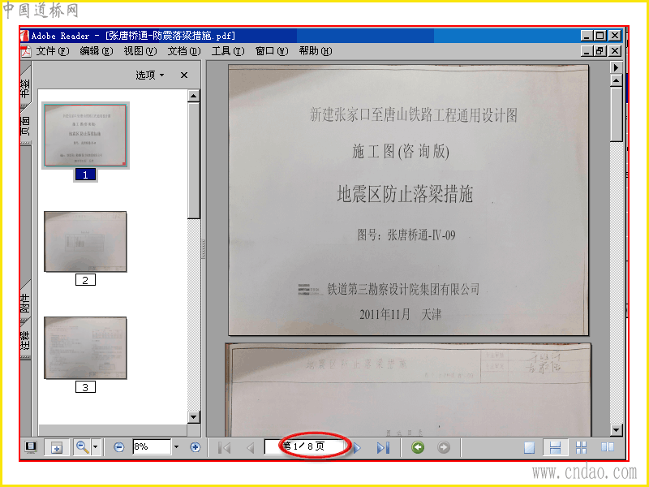
Task: Click the zoom in plus icon
Action: pyautogui.click(x=195, y=447)
